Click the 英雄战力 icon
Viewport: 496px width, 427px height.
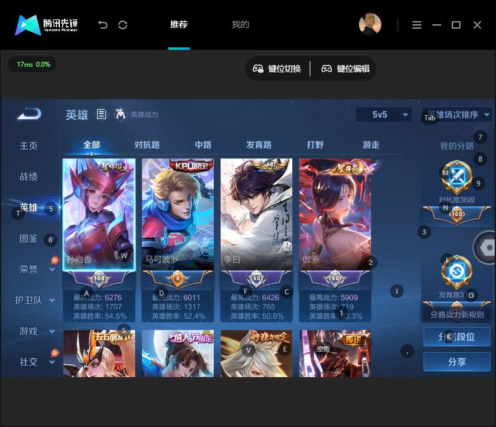(x=120, y=114)
